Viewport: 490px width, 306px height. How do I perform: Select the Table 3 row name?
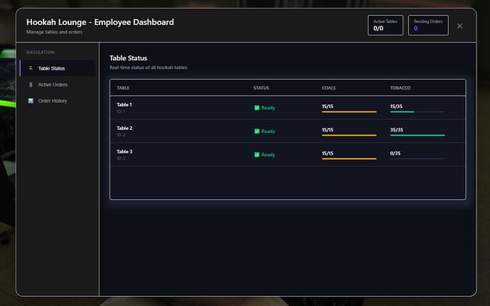point(124,151)
